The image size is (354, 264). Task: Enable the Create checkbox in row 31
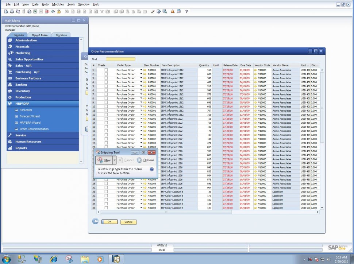[x=106, y=192]
